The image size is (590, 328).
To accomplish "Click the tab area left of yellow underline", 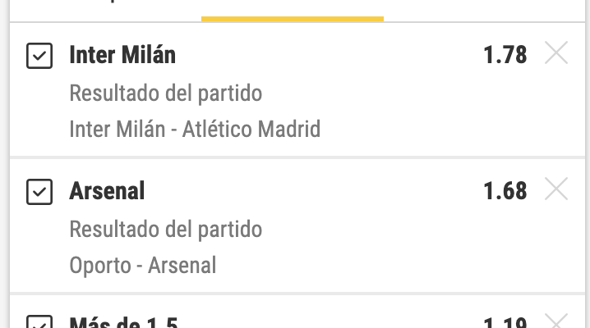I will (x=106, y=9).
